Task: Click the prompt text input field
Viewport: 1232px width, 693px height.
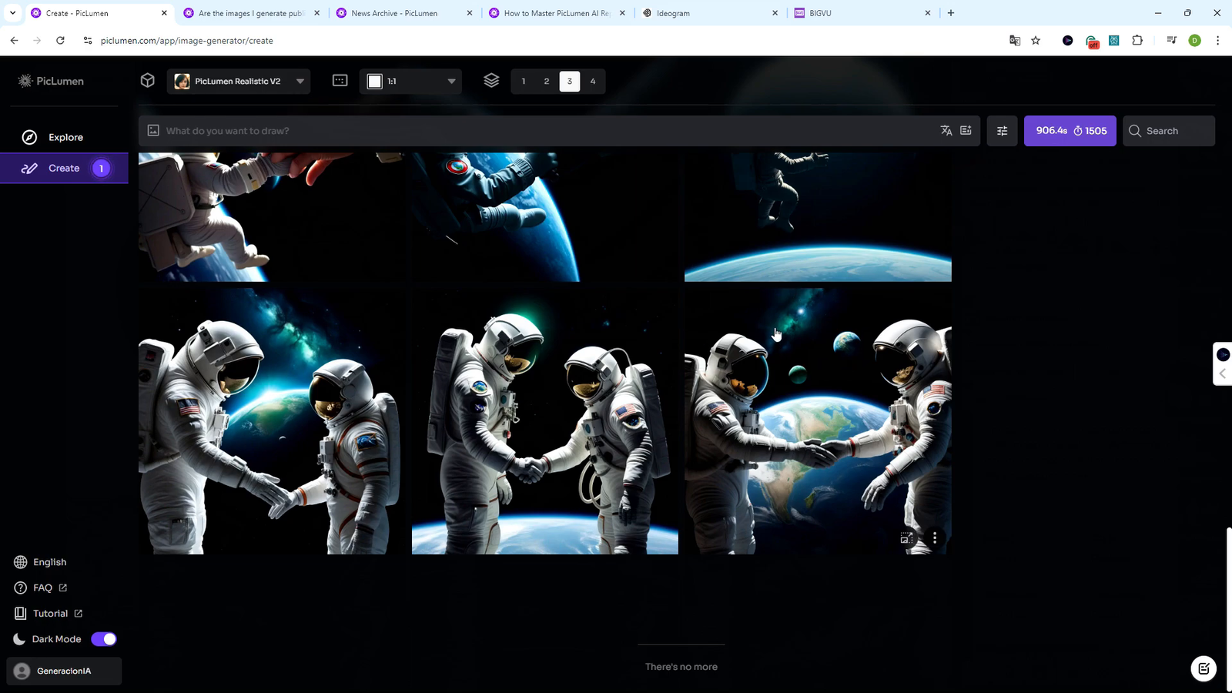Action: [x=539, y=131]
